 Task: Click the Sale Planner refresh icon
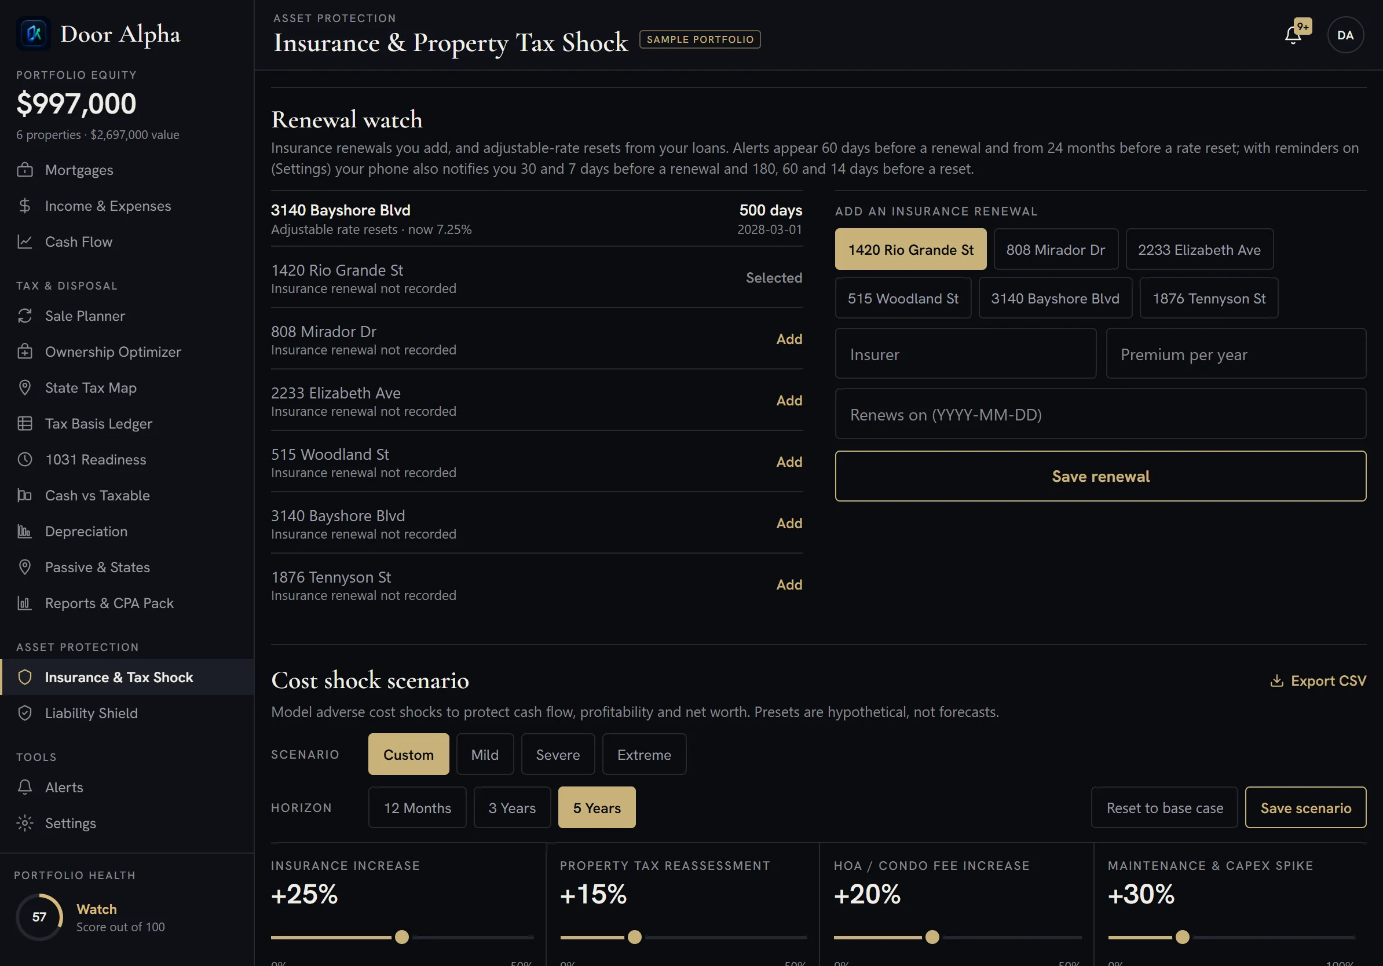click(x=25, y=316)
